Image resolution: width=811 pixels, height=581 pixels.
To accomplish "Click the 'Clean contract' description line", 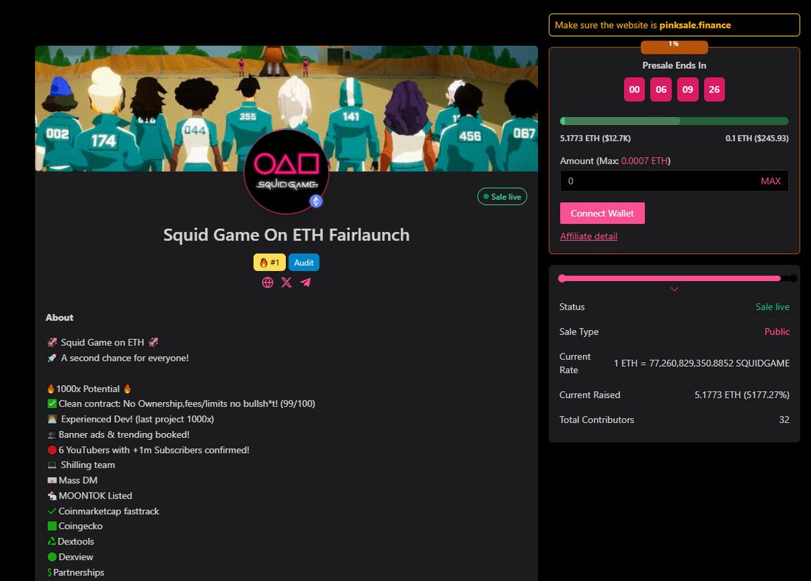I will click(181, 404).
